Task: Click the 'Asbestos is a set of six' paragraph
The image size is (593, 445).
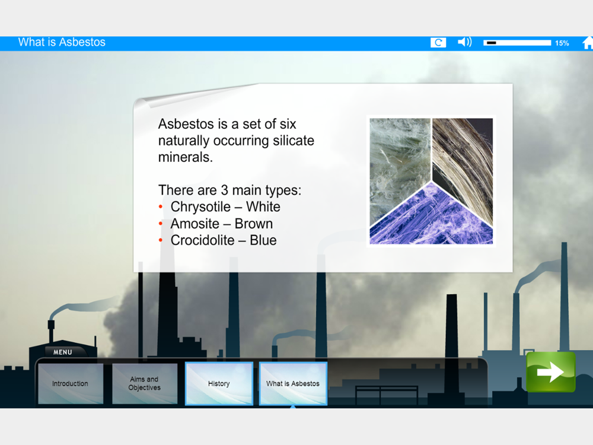Action: (x=236, y=141)
